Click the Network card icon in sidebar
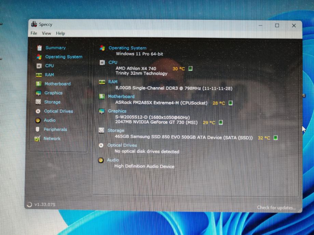 (x=37, y=139)
